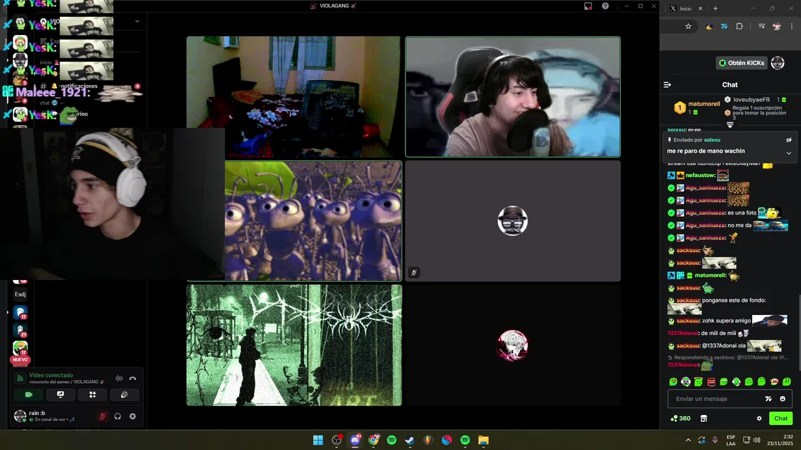
Task: Open the Discord server with 21 notifications
Action: click(x=20, y=329)
